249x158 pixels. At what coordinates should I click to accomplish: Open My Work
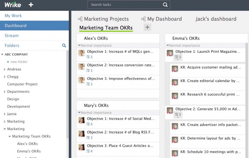[13, 16]
